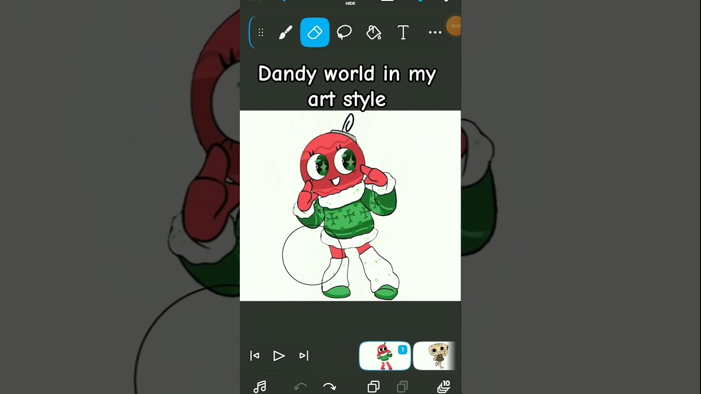Choose the Lasso selection tool
The height and width of the screenshot is (394, 701).
(344, 33)
